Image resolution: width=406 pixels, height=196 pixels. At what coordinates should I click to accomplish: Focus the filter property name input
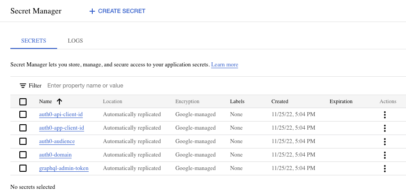click(85, 86)
